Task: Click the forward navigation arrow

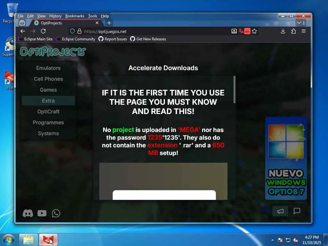Action: click(33, 31)
